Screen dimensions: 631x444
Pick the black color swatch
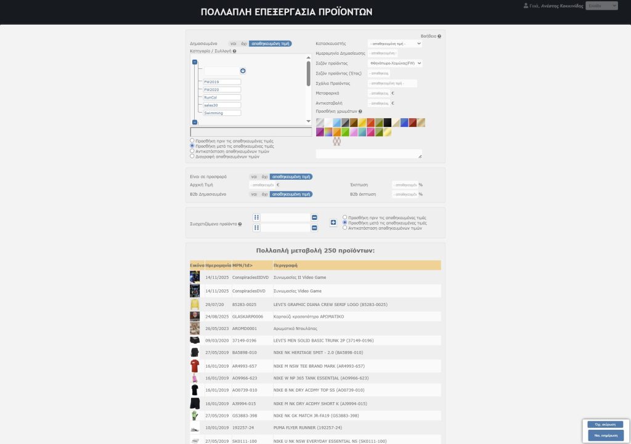pos(388,123)
